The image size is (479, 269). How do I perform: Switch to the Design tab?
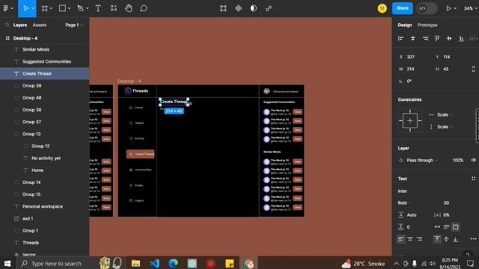[x=405, y=25]
